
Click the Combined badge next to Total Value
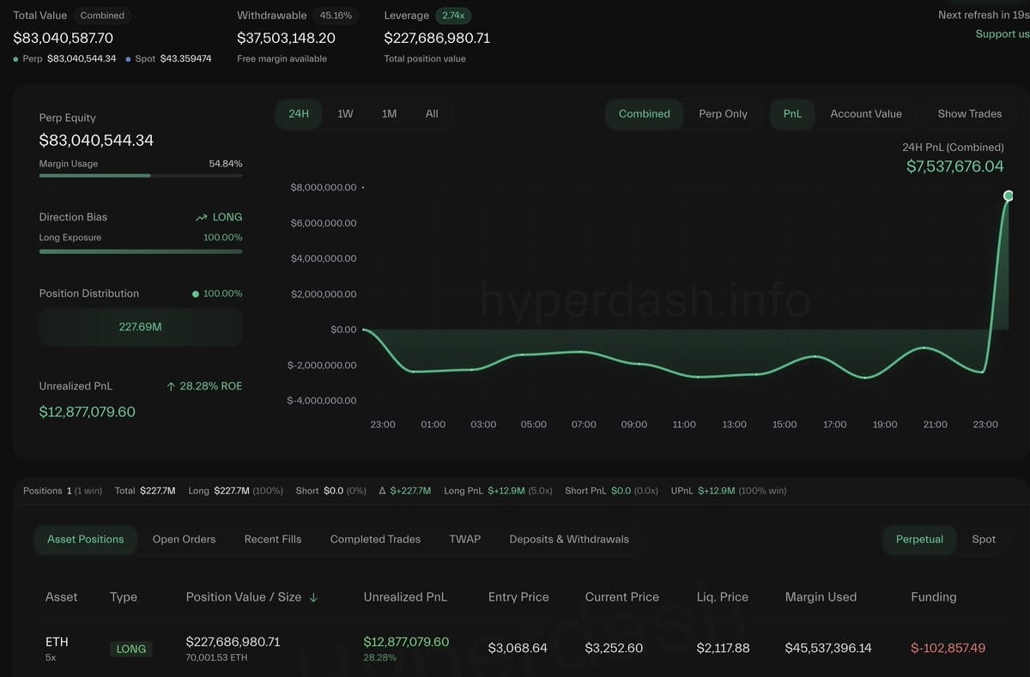click(x=102, y=15)
